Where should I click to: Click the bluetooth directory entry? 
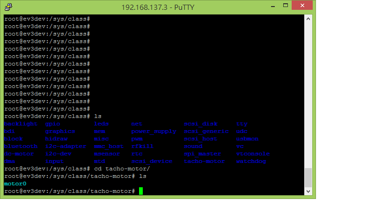click(x=21, y=146)
